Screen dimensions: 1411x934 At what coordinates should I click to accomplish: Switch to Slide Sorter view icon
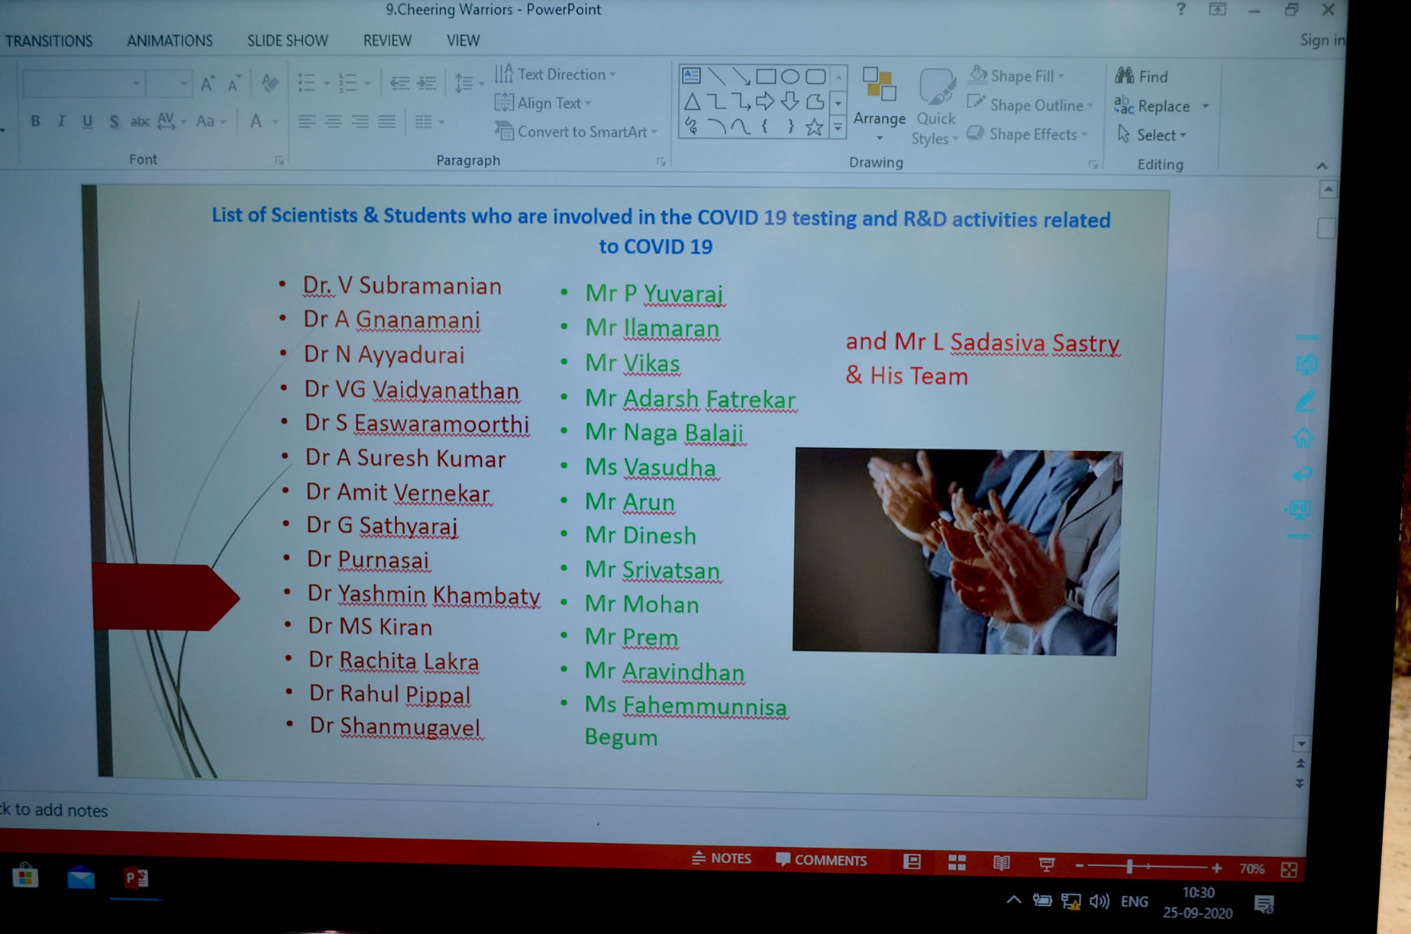[x=957, y=862]
